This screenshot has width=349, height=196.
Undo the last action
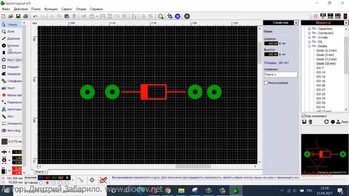35,16
